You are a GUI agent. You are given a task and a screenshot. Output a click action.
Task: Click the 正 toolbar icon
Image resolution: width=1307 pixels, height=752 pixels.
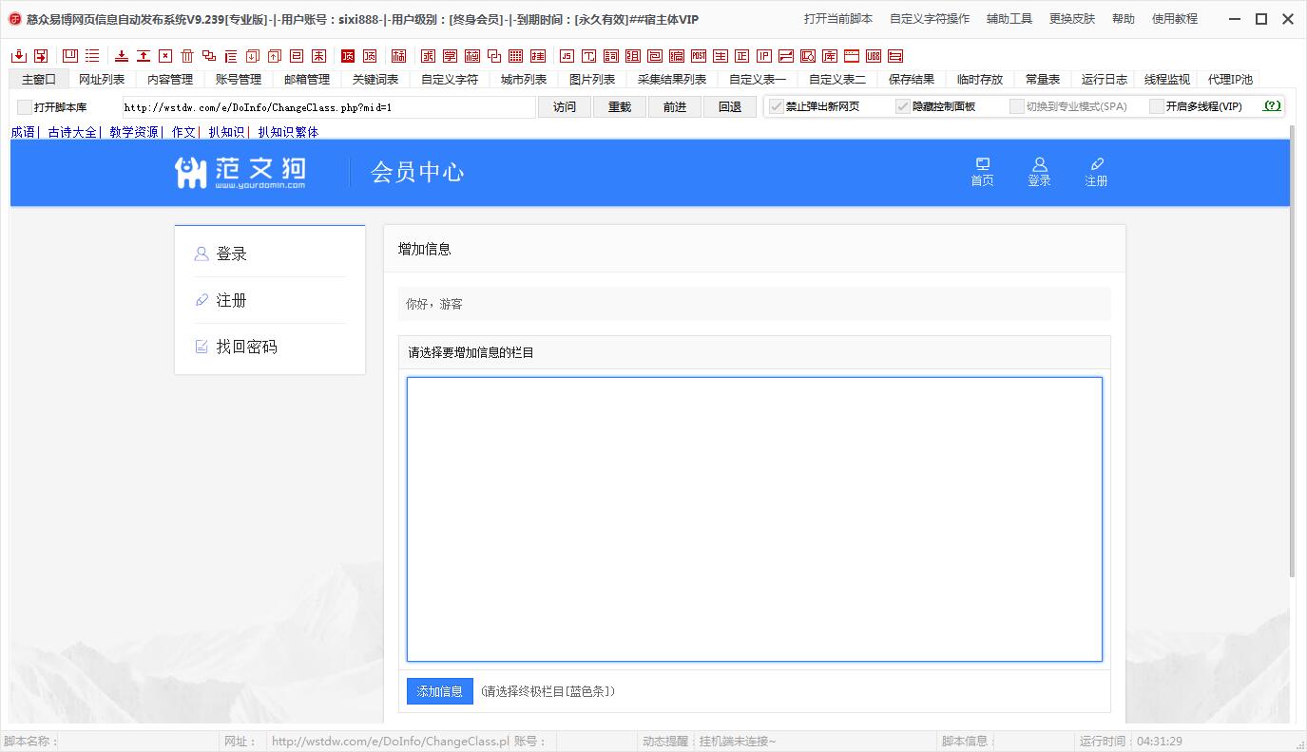[x=741, y=56]
